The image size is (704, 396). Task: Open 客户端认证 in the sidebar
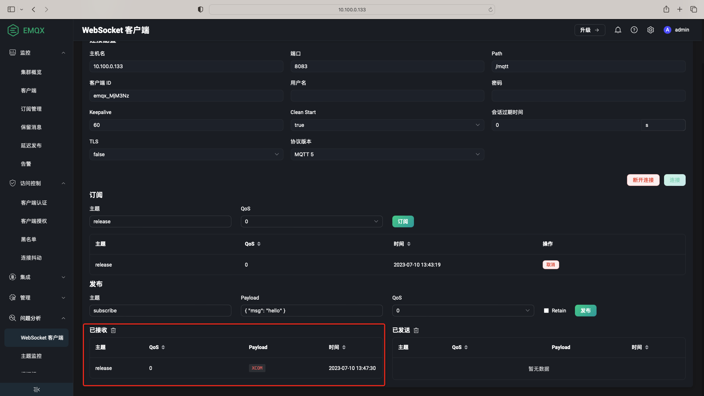pos(34,203)
